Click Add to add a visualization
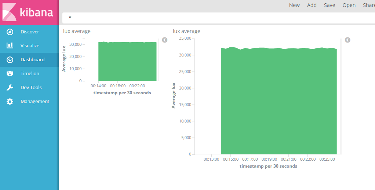Image resolution: width=375 pixels, height=190 pixels. 312,5
